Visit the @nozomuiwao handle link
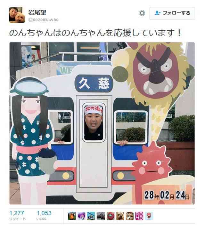This screenshot has height=228, width=205. click(x=44, y=20)
